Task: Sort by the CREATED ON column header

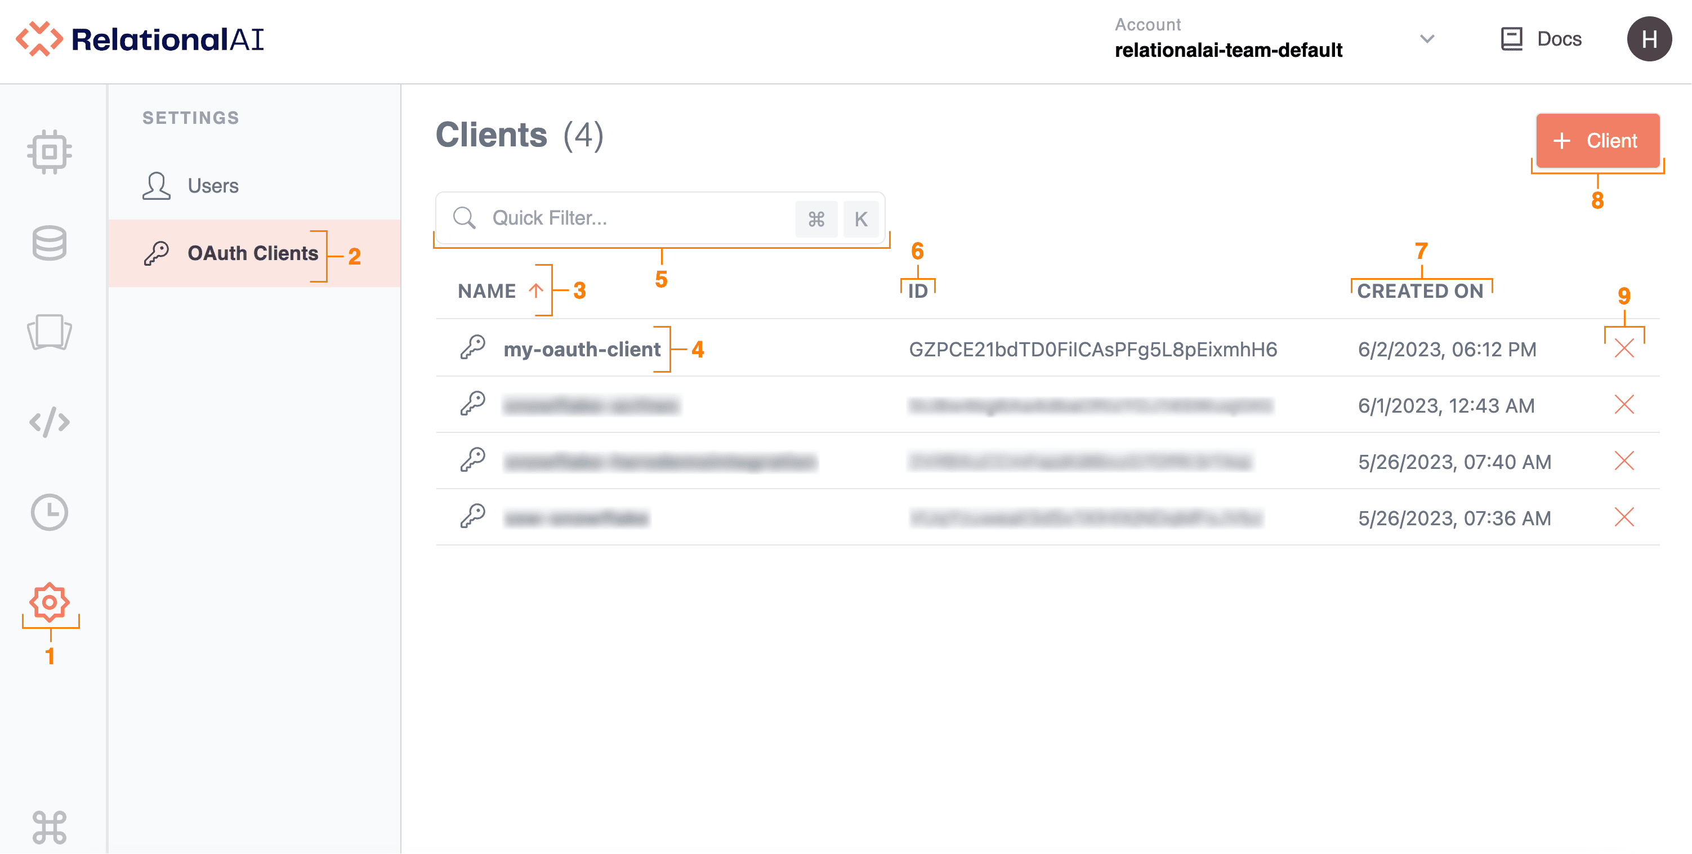Action: tap(1420, 291)
